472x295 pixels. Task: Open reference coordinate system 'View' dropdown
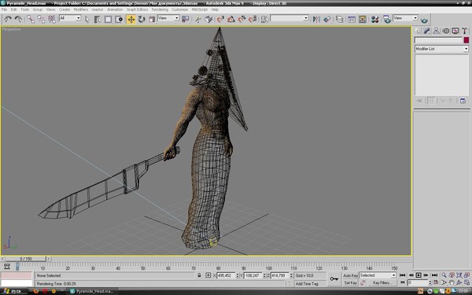pos(168,18)
